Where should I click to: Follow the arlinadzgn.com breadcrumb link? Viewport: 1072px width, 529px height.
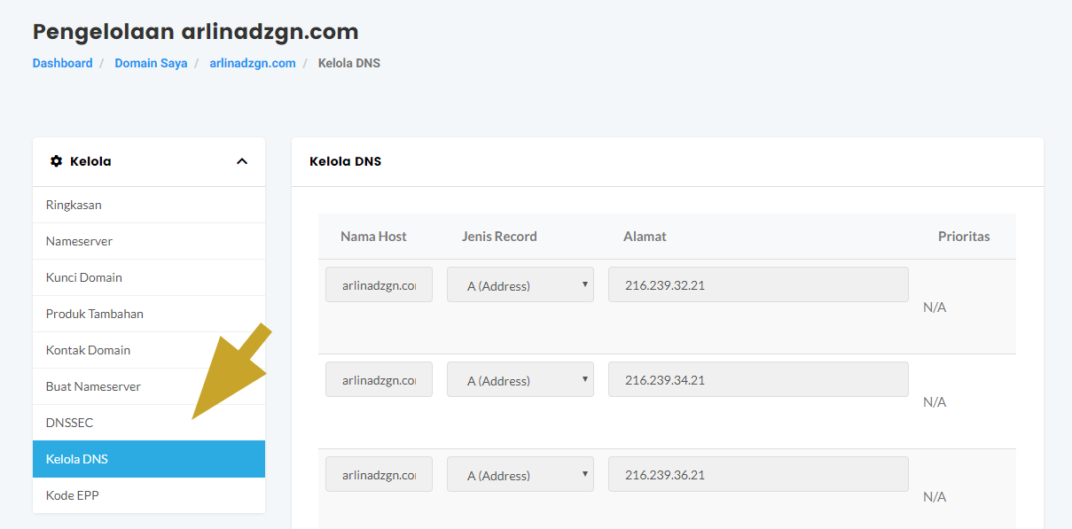253,63
